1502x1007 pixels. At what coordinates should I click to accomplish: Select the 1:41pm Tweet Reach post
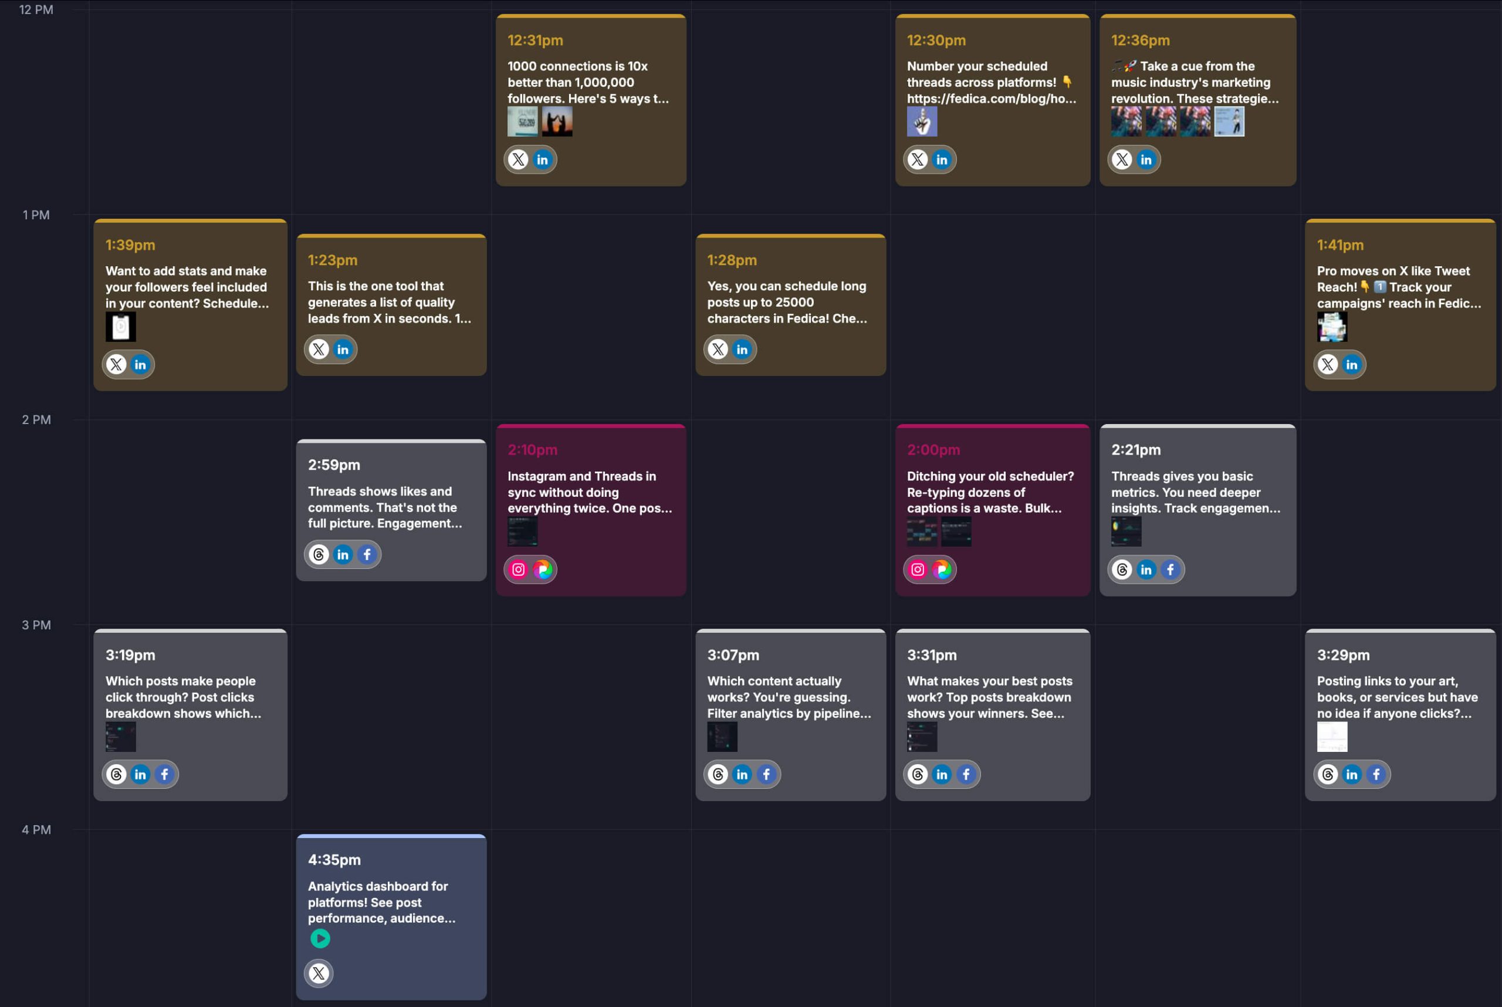click(1399, 286)
